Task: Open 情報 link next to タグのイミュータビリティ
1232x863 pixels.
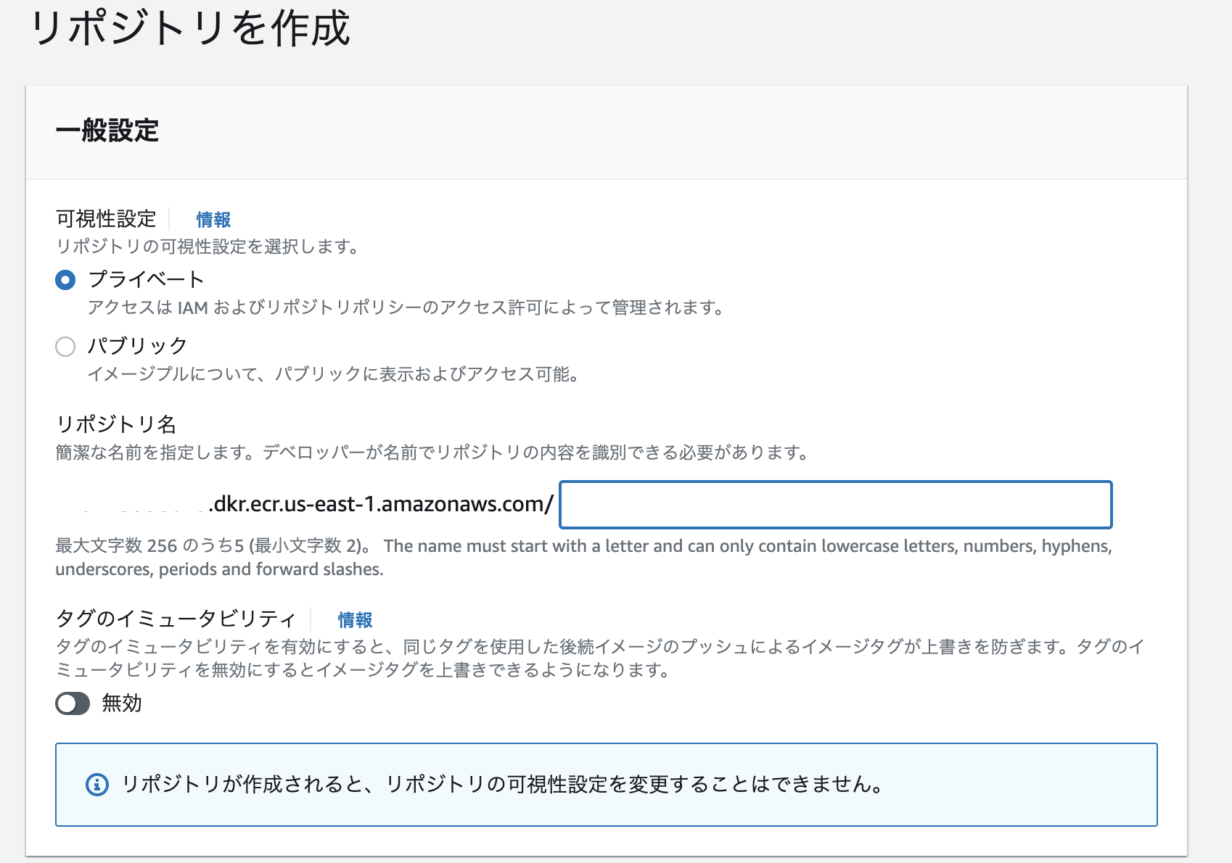Action: [354, 620]
